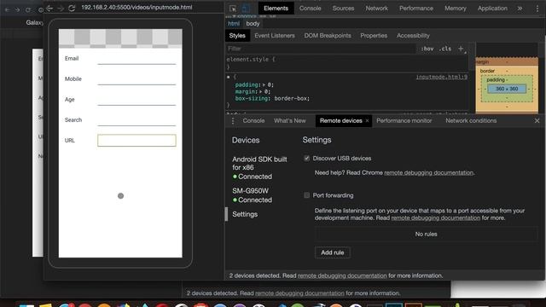Click the back arrow beside the reload icon
Screen dimensions: 546x307
tap(49, 8)
